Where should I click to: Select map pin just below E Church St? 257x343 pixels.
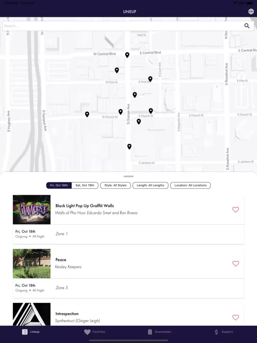pyautogui.click(x=139, y=122)
